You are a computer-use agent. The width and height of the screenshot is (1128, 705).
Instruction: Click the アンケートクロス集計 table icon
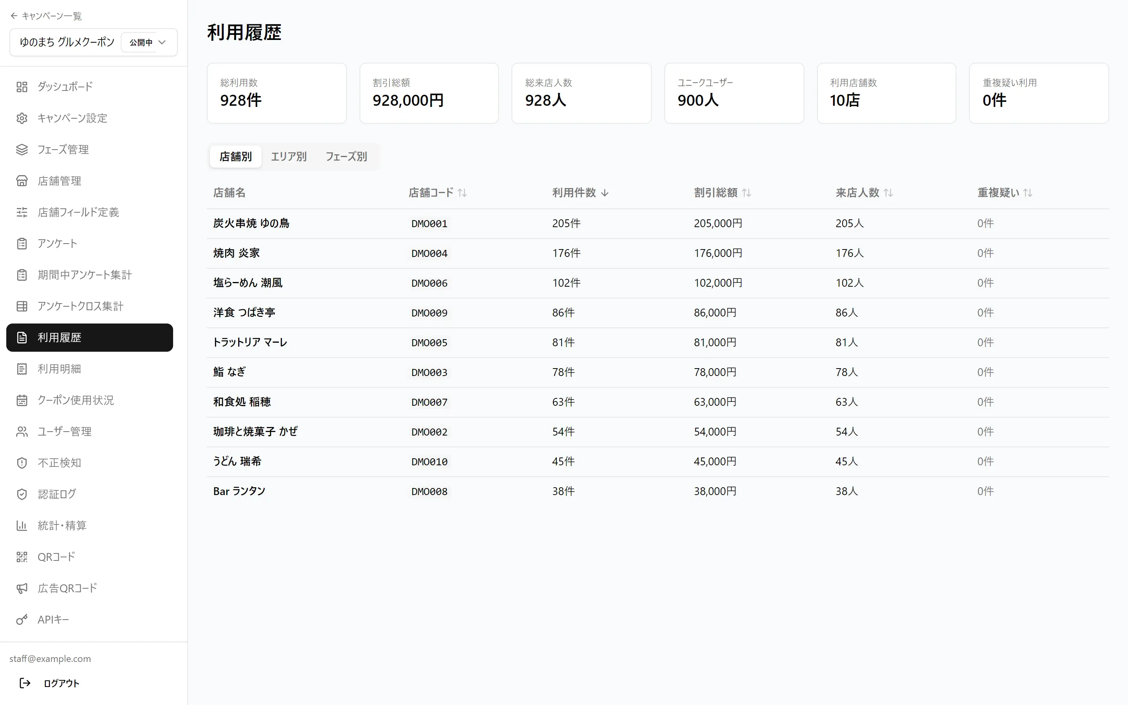[22, 306]
